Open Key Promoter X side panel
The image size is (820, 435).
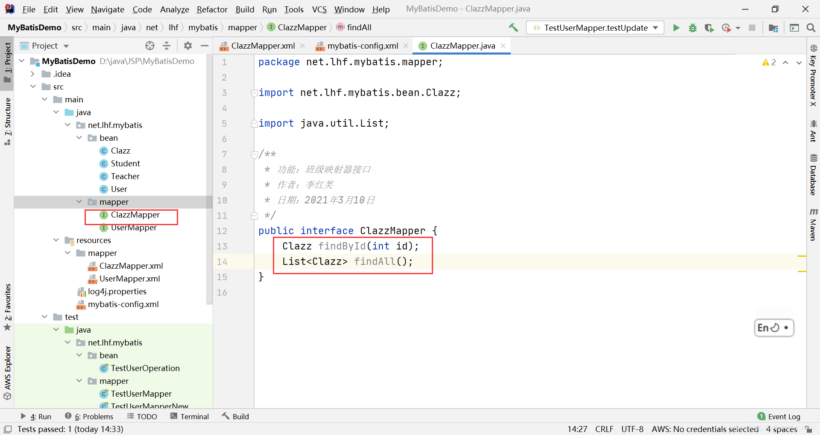813,75
